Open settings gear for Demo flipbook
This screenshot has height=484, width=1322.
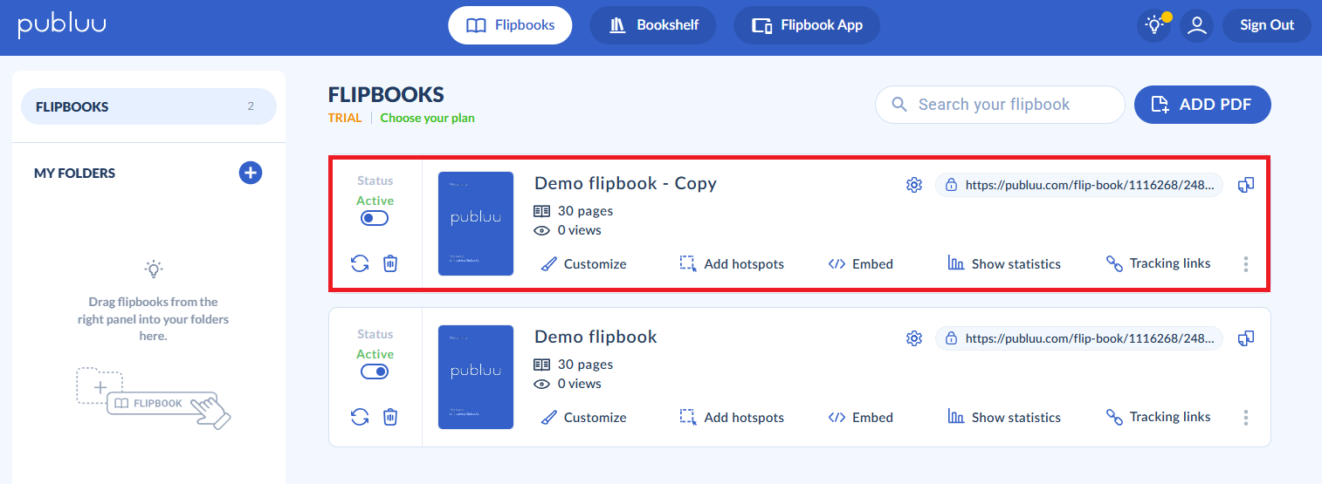pyautogui.click(x=914, y=338)
